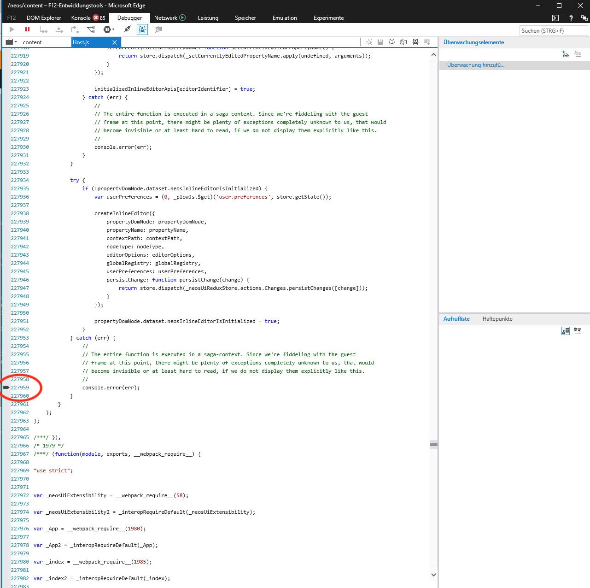
Task: Click the disconnect debugger plug icon
Action: [128, 29]
